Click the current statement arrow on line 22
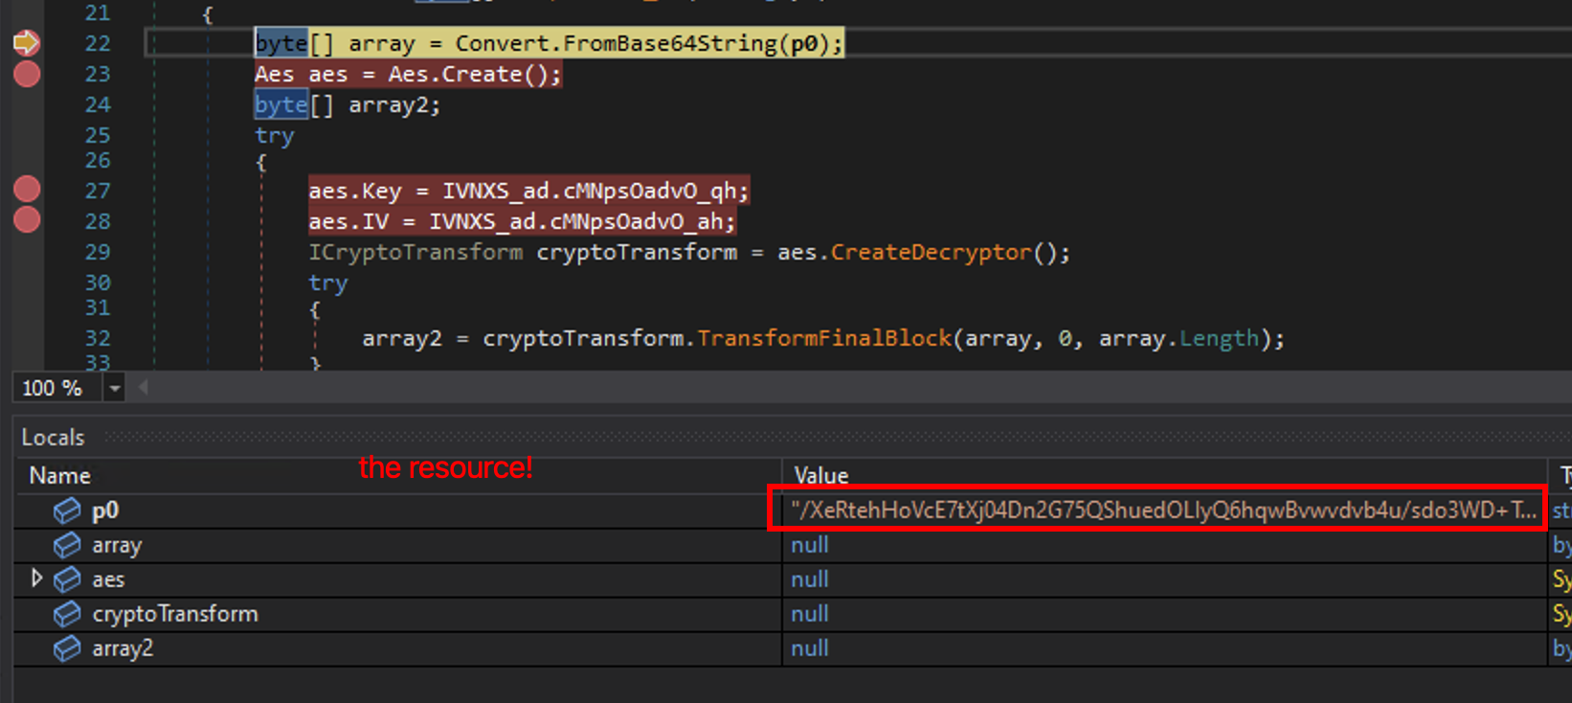The image size is (1572, 703). pyautogui.click(x=26, y=43)
